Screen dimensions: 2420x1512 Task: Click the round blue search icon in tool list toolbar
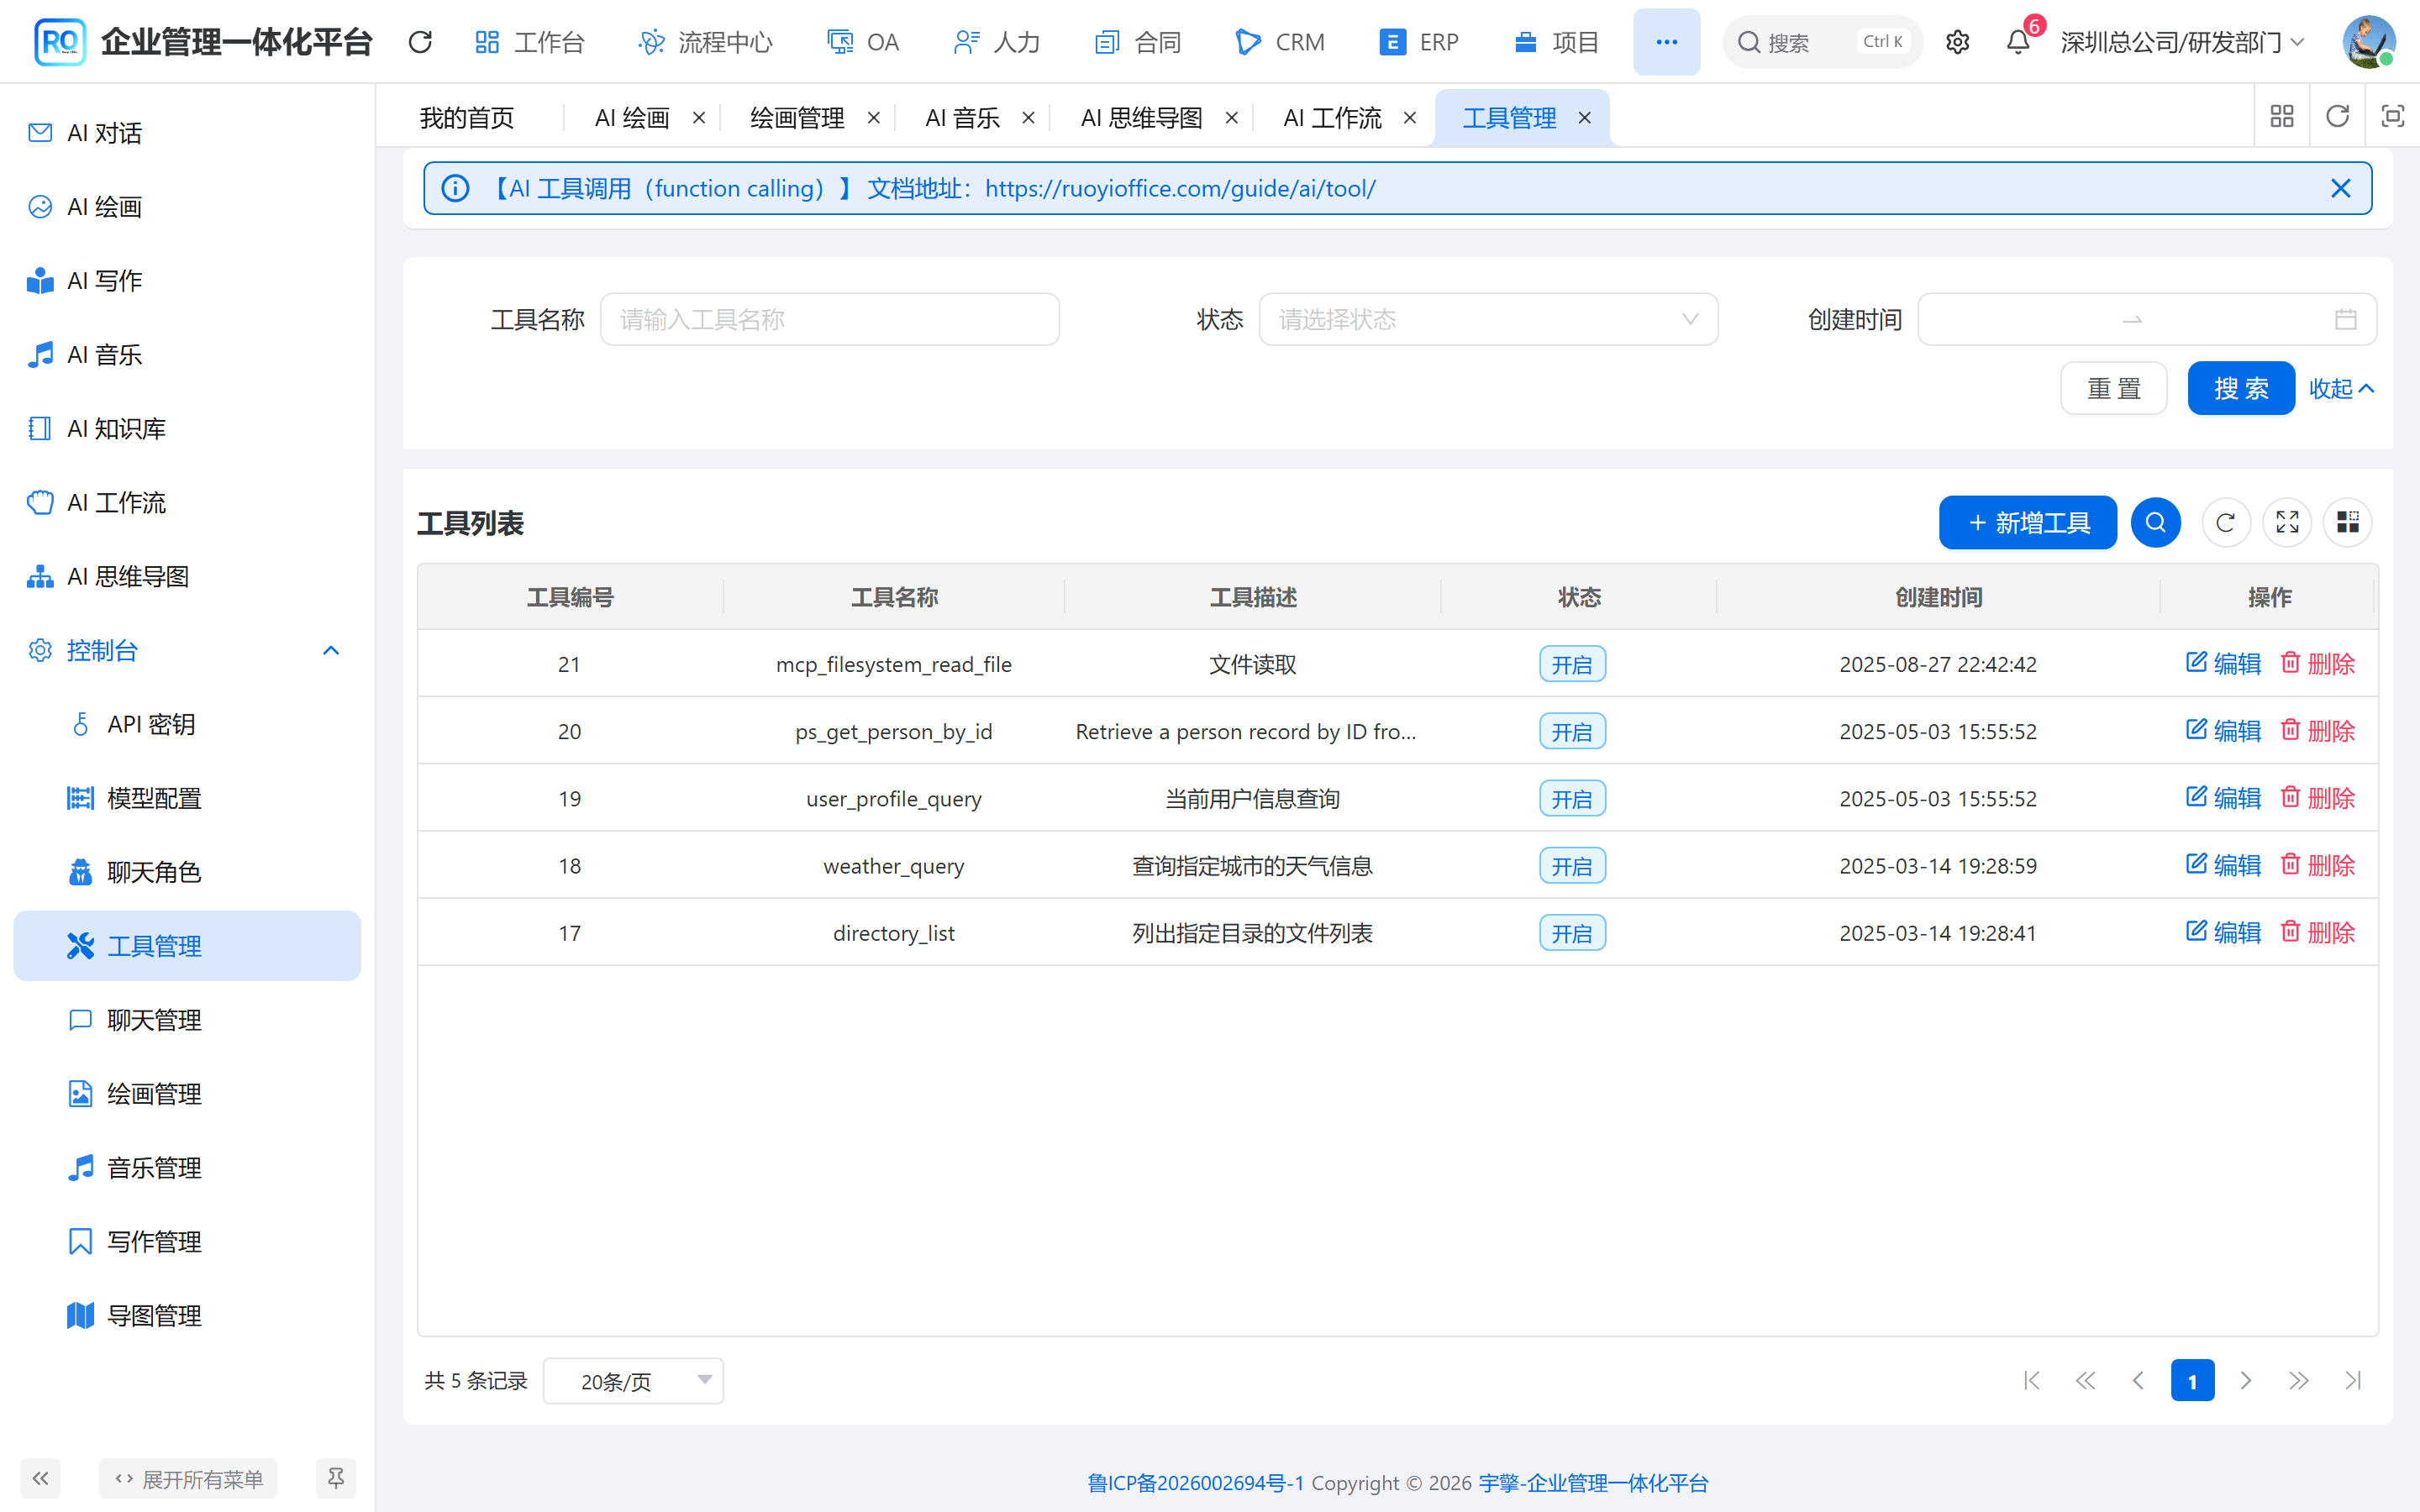(x=2155, y=522)
